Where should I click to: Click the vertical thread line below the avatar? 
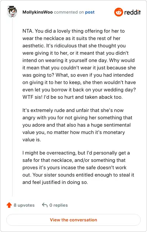click(x=12, y=106)
